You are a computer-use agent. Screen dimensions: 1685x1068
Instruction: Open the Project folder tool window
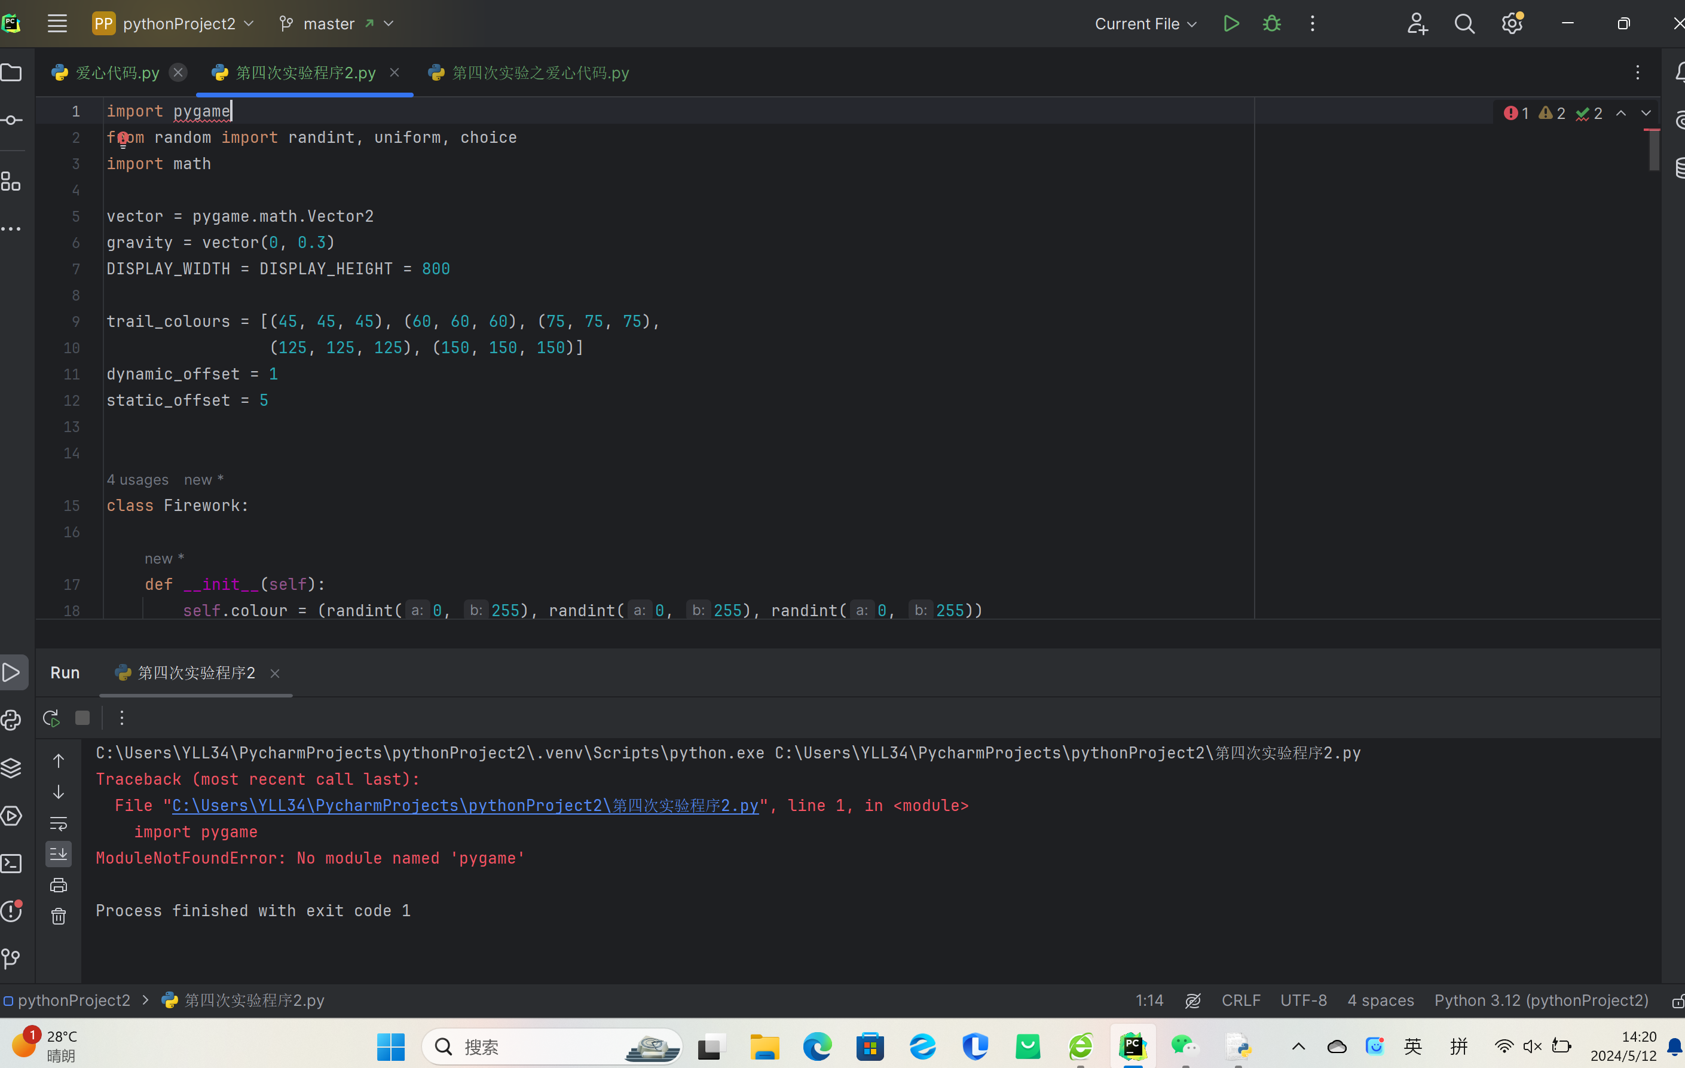click(x=11, y=73)
